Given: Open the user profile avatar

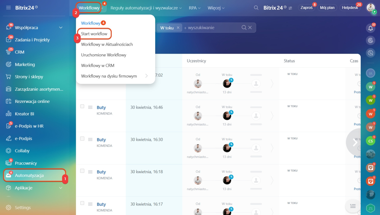Looking at the screenshot, I should click(370, 8).
